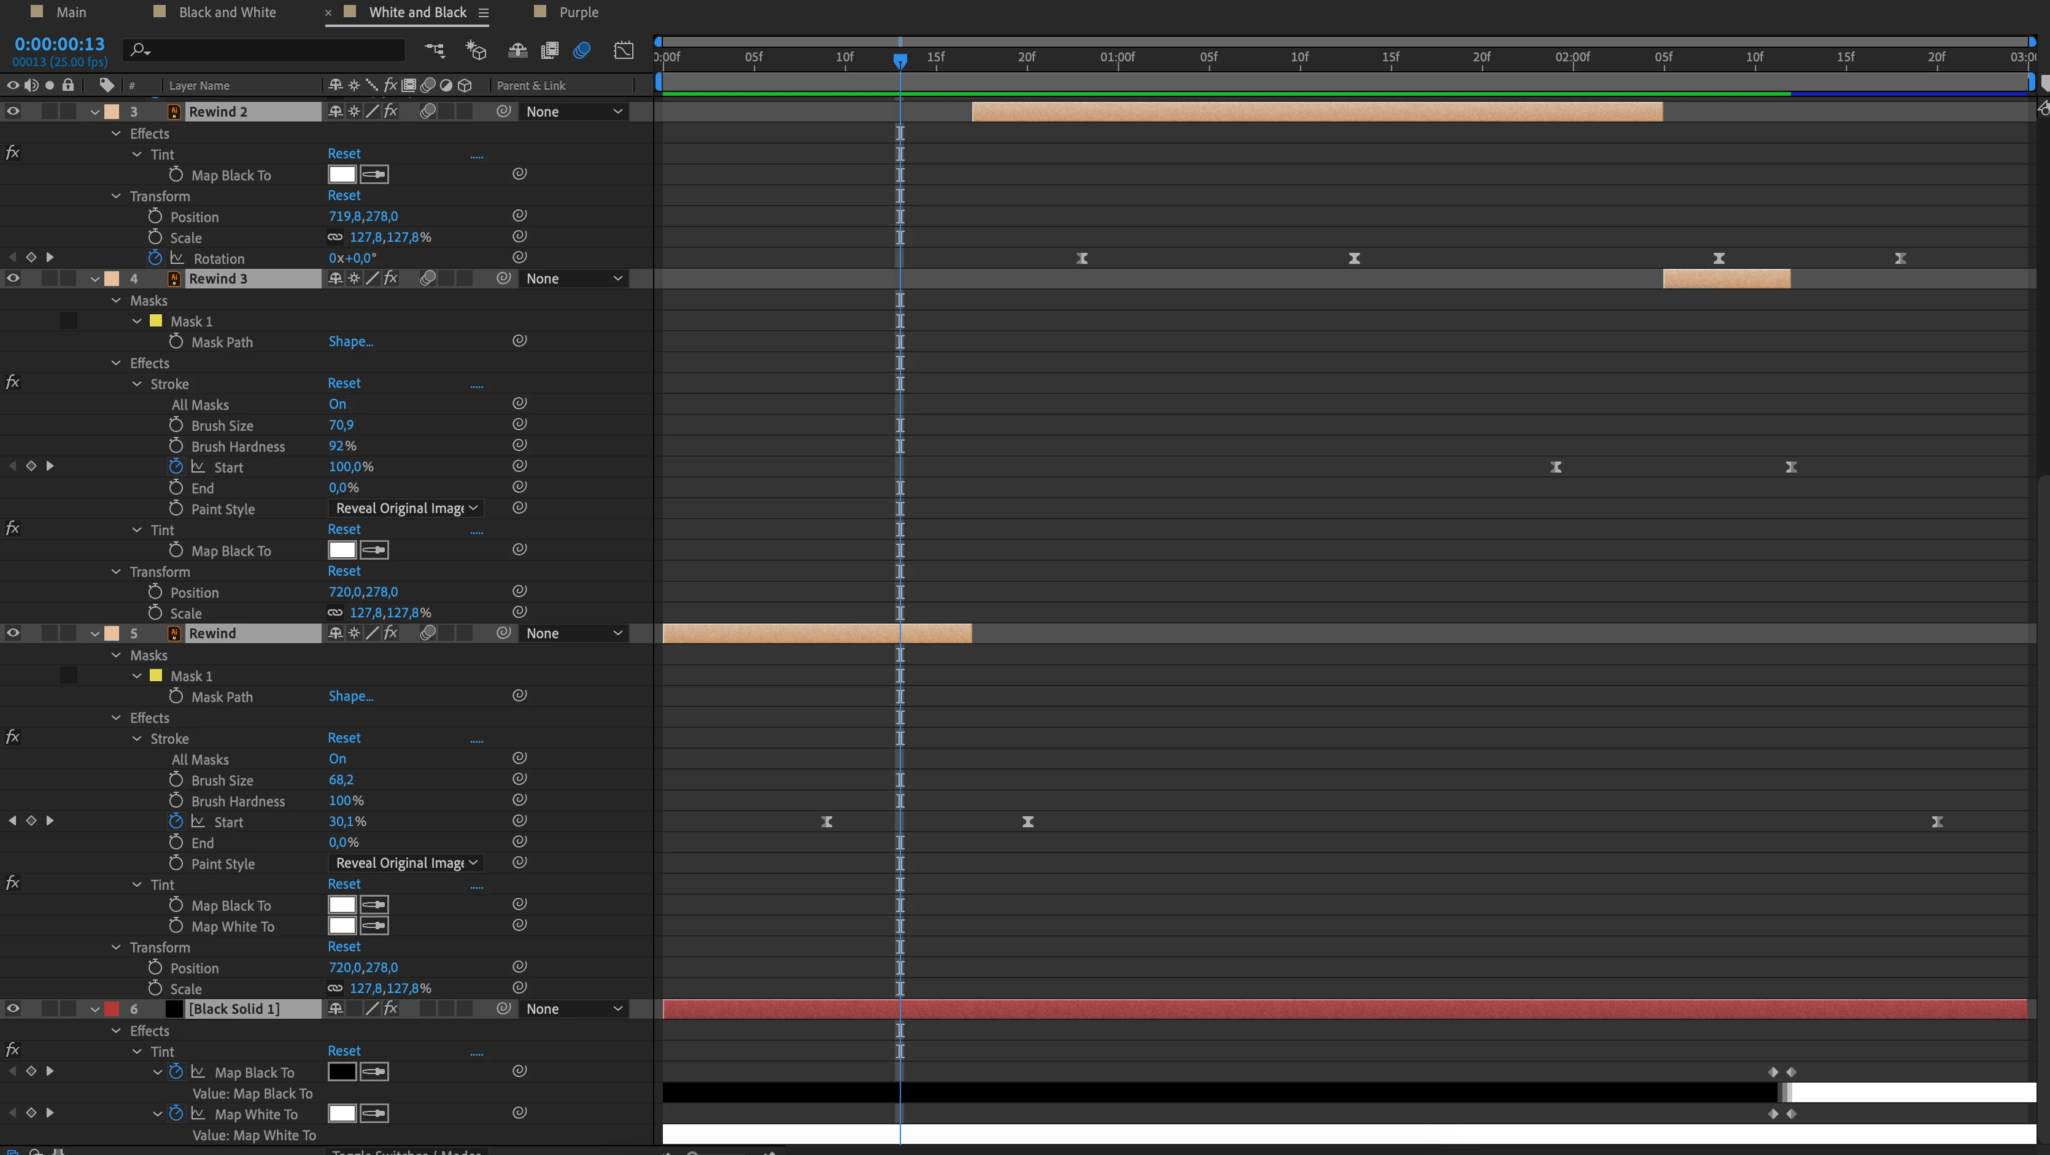Switch to the Black and White tab
Image resolution: width=2050 pixels, height=1155 pixels.
pyautogui.click(x=227, y=12)
